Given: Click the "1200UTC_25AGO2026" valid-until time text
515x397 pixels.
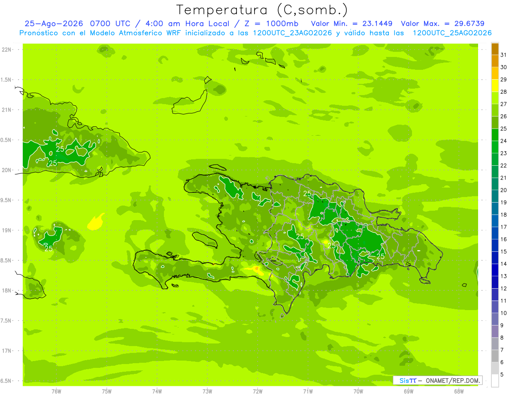Looking at the screenshot, I should point(452,33).
